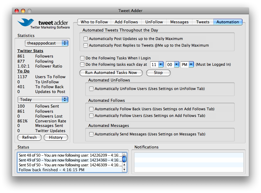Select 'Follow back finished' status line
261x193 pixels.
[x=70, y=170]
